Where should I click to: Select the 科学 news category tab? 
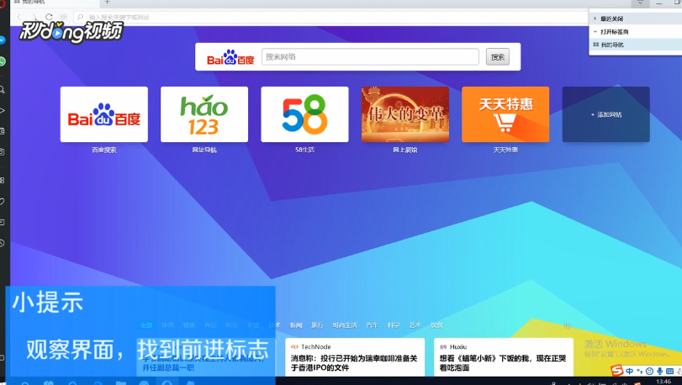pos(394,325)
